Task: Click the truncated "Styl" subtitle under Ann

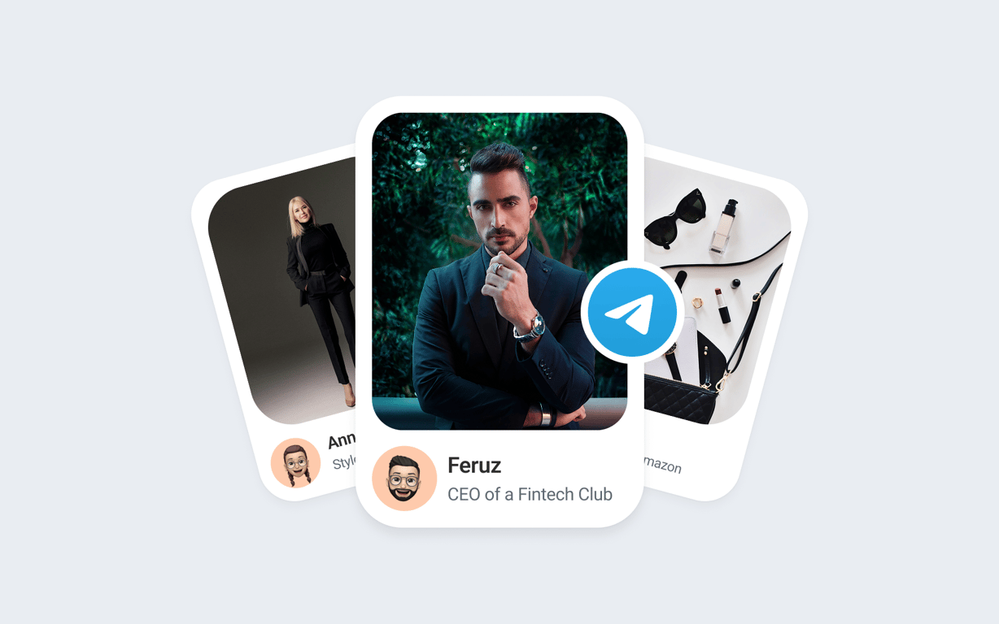Action: pyautogui.click(x=345, y=463)
